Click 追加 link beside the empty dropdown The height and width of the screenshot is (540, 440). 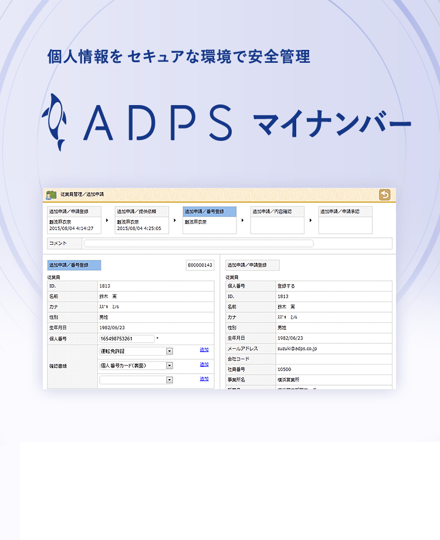pos(204,379)
